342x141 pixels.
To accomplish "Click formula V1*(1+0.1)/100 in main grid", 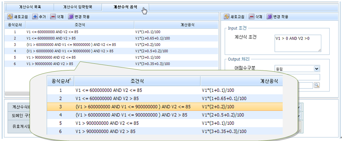I will point(148,32).
